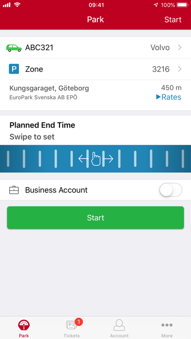Tap the swipe hand gesture icon
The height and width of the screenshot is (339, 191).
(96, 159)
